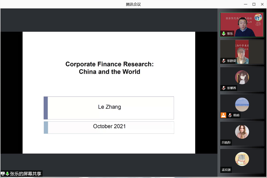Click 吕晓彤's round profile avatar
The width and height of the screenshot is (267, 178).
(242, 132)
